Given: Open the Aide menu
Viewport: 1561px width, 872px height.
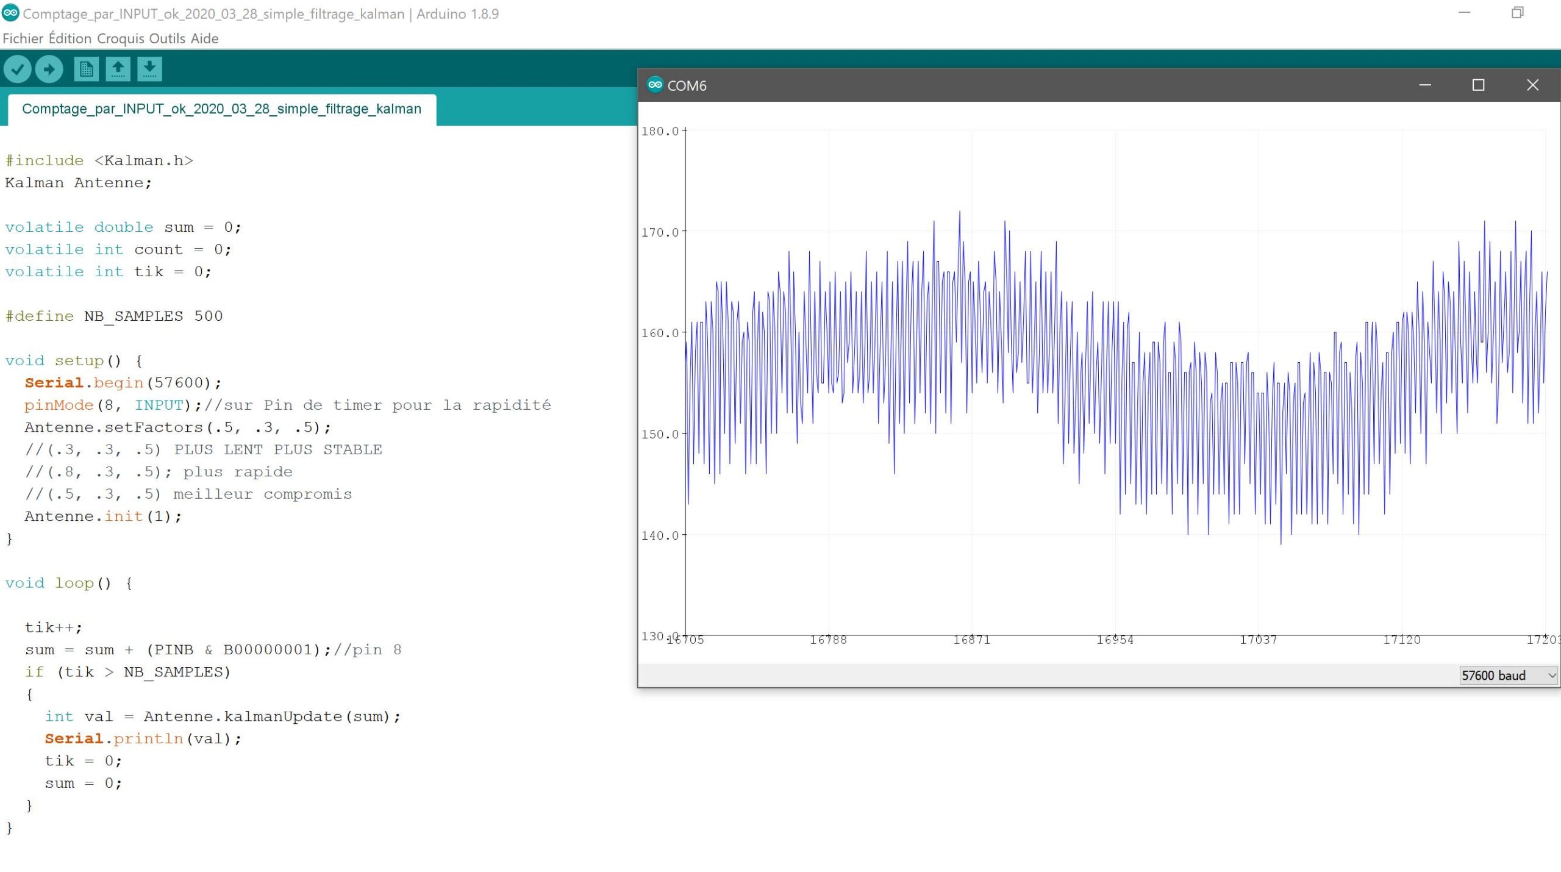Looking at the screenshot, I should click(204, 38).
